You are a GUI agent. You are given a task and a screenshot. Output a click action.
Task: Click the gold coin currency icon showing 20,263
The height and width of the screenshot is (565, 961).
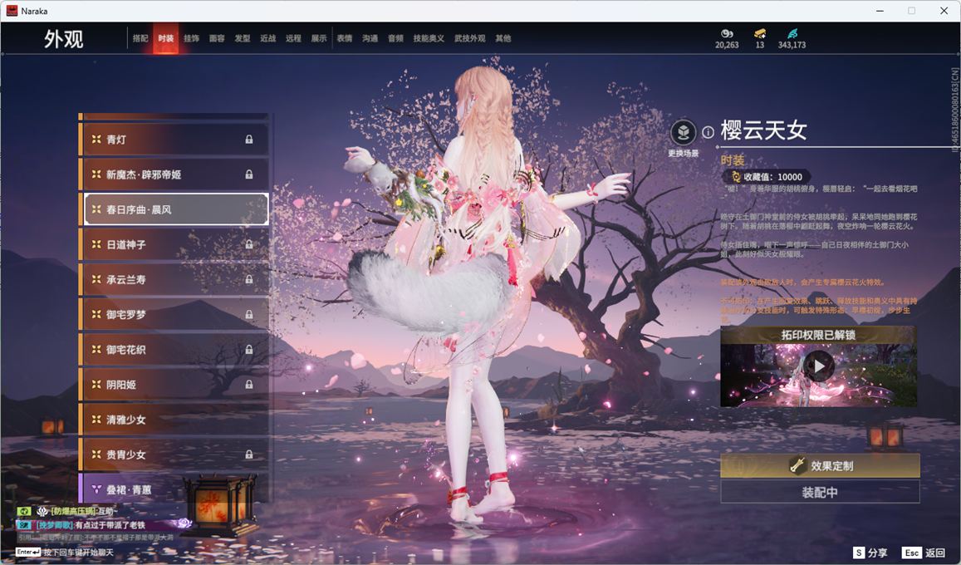(727, 33)
